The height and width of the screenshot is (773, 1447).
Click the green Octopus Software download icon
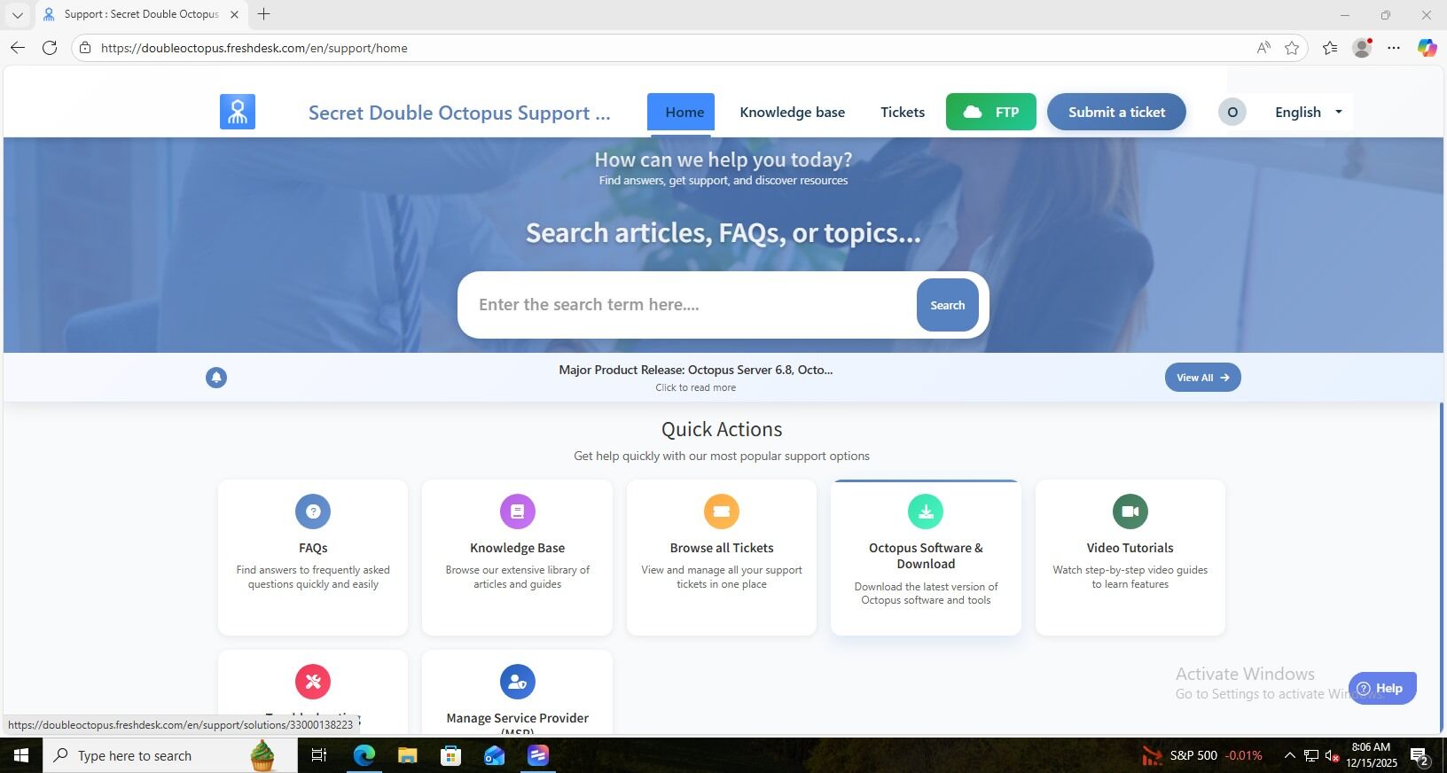pos(926,511)
